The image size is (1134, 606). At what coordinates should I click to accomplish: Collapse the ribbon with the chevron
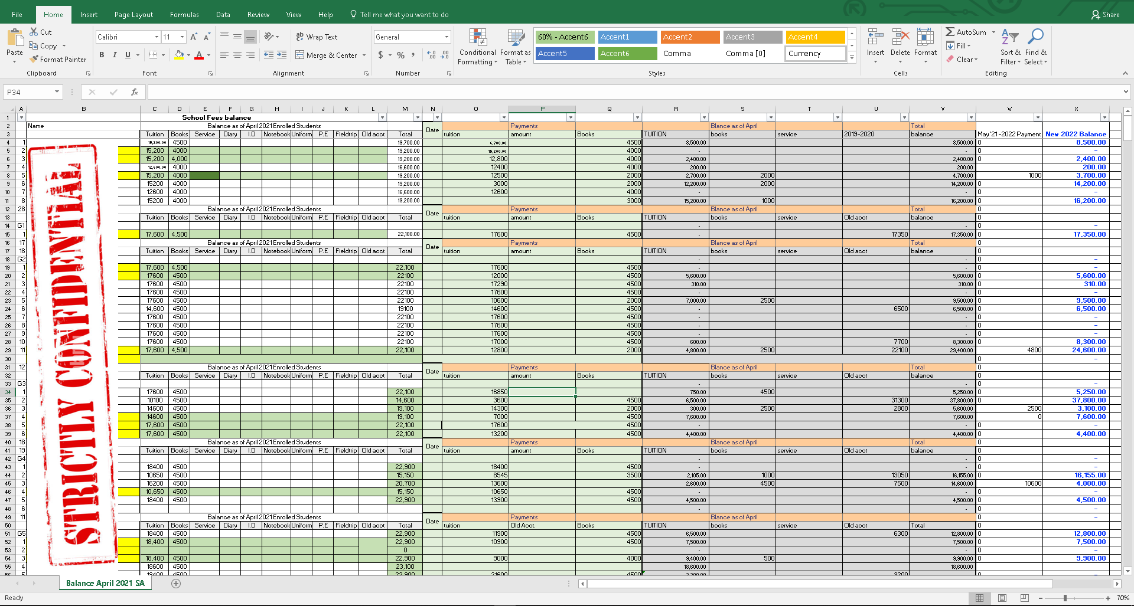[x=1125, y=73]
